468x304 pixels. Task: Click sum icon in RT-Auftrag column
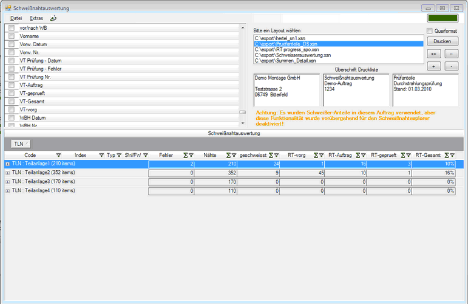[x=358, y=156]
